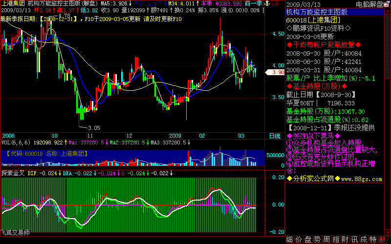Click the 收3.90 close price value
The image size is (391, 244).
(x=109, y=10)
